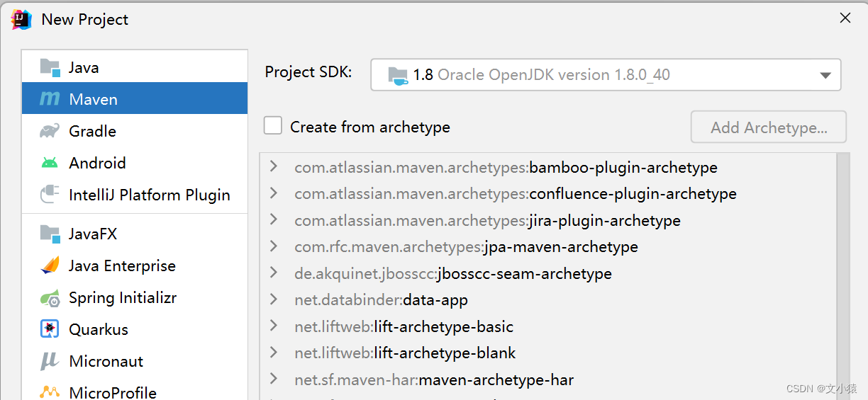The image size is (868, 400).
Task: Expand the maven-archetype-har node
Action: tap(274, 379)
